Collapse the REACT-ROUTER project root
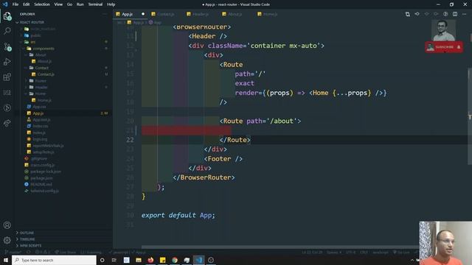Viewport: 472px width, 265px height. 32,23
